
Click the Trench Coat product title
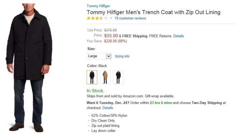click(x=153, y=12)
